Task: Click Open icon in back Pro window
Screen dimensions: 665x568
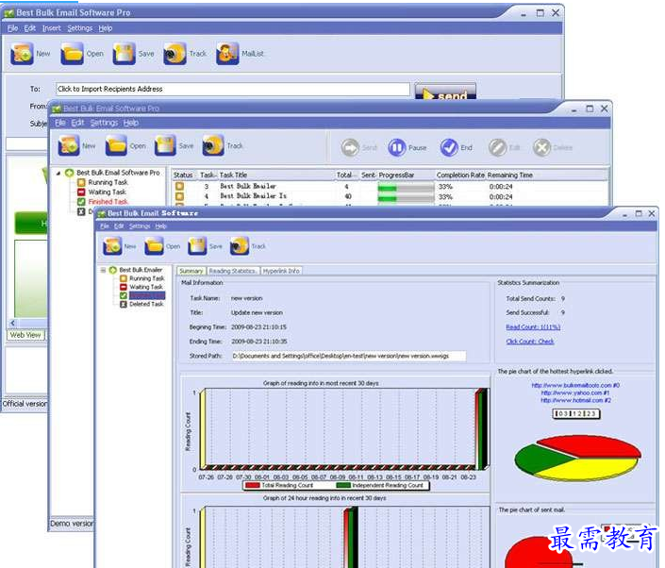Action: point(72,54)
